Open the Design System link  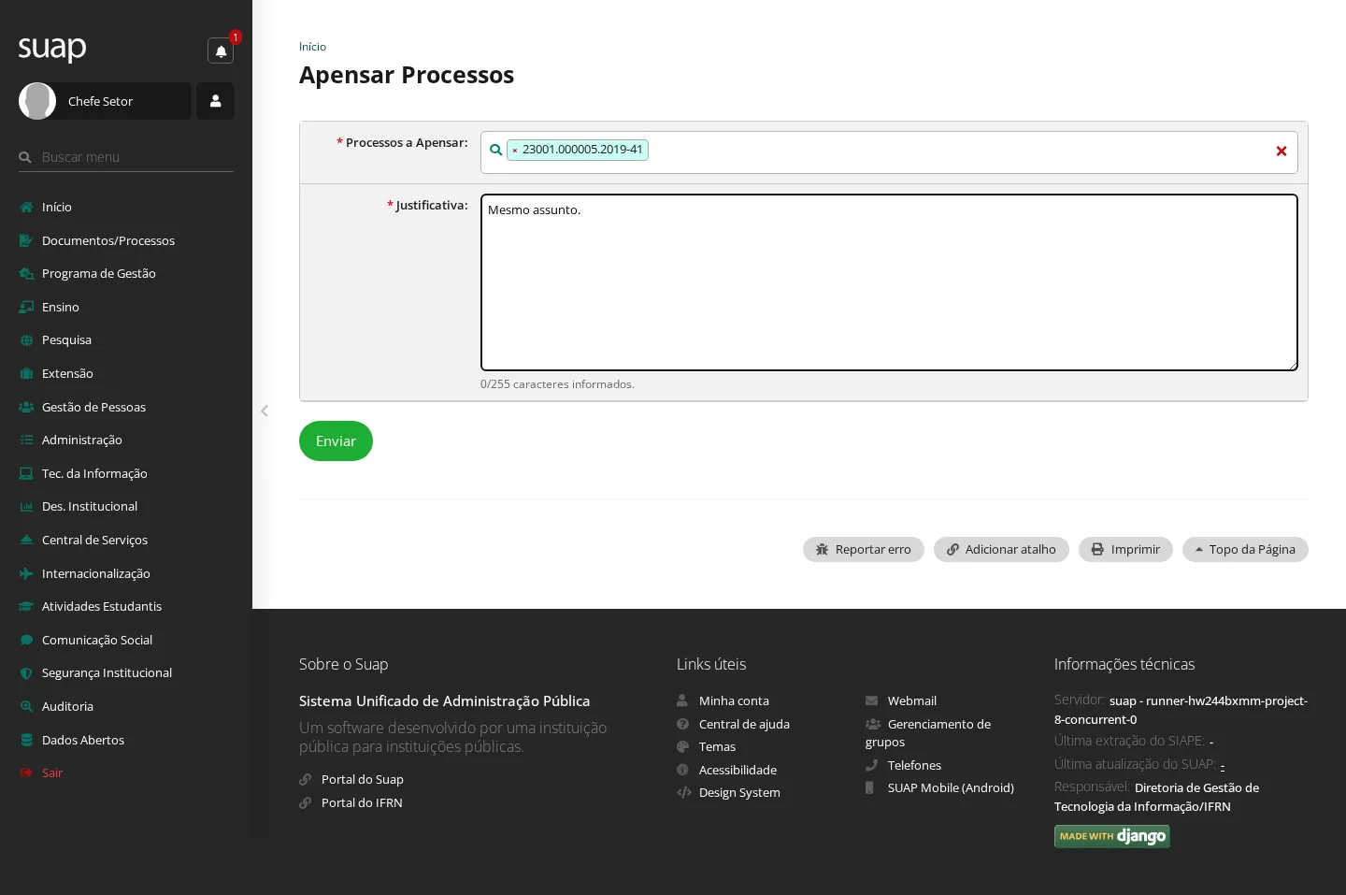739,792
